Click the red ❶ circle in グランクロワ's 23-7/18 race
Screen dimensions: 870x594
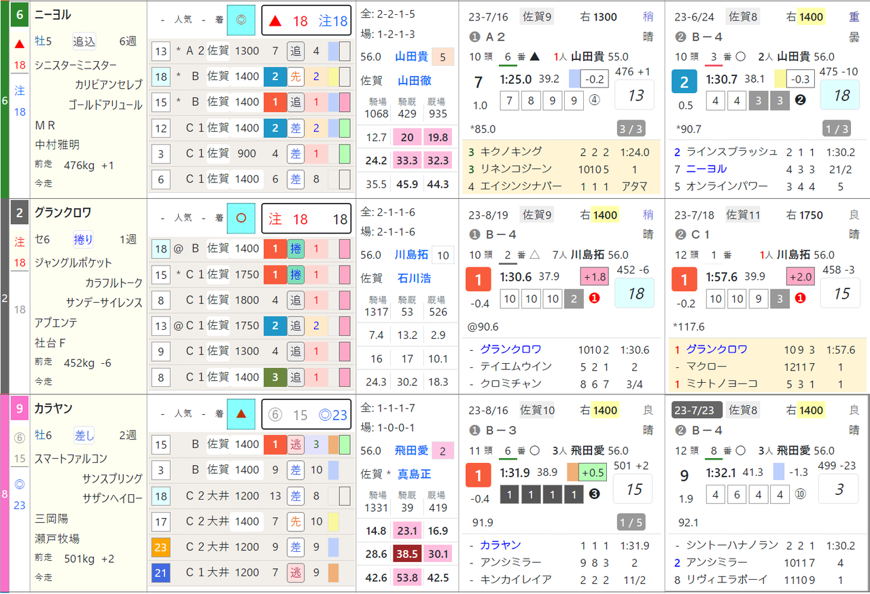point(800,297)
